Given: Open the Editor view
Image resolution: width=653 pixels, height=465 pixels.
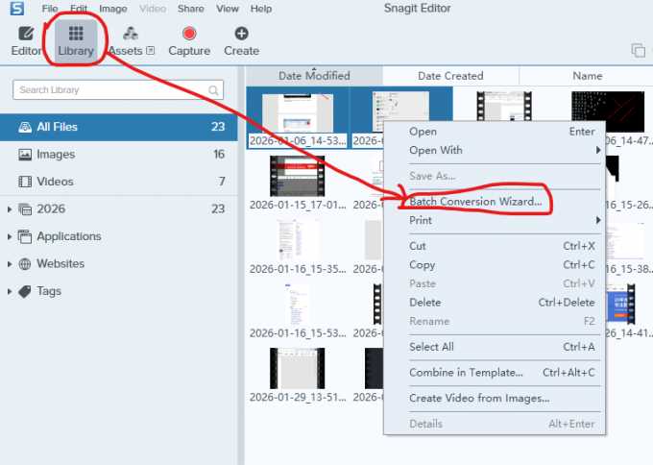Looking at the screenshot, I should coord(26,41).
